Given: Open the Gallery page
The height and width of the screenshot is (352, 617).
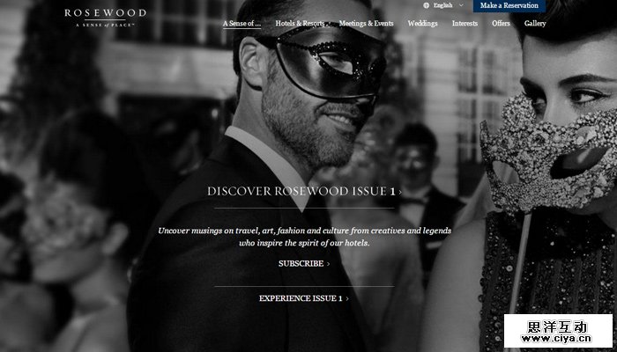Looking at the screenshot, I should click(535, 24).
